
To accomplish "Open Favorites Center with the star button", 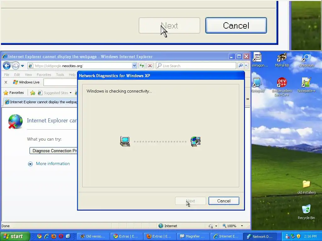I will click(14, 93).
